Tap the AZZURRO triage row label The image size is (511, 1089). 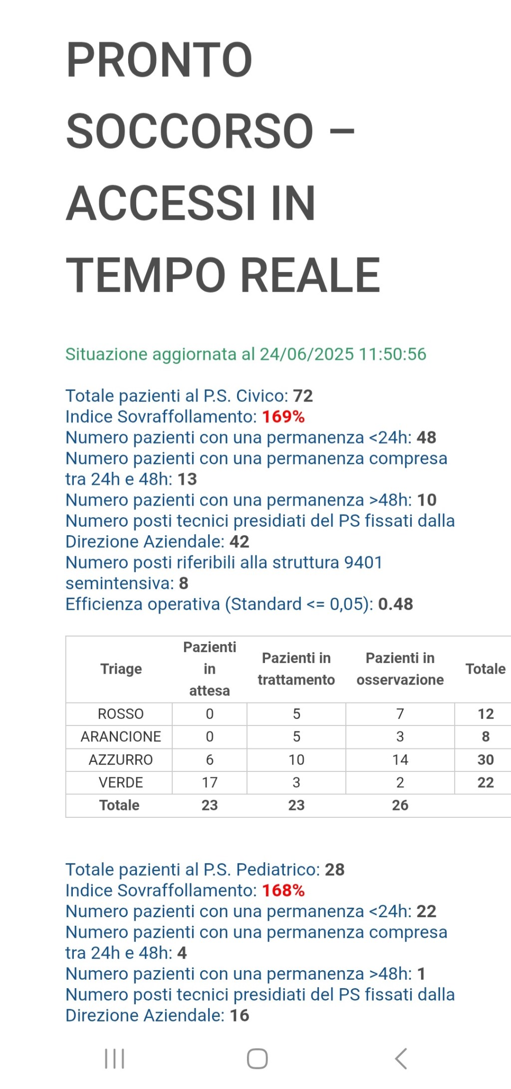point(121,759)
